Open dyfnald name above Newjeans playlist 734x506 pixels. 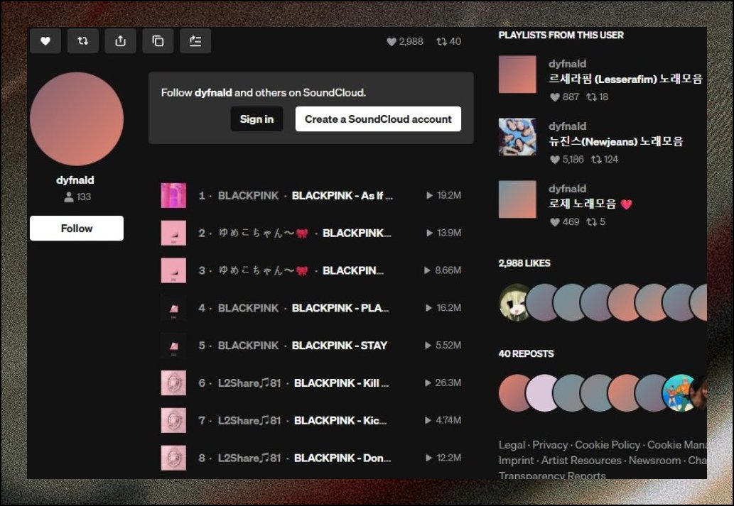(x=567, y=126)
